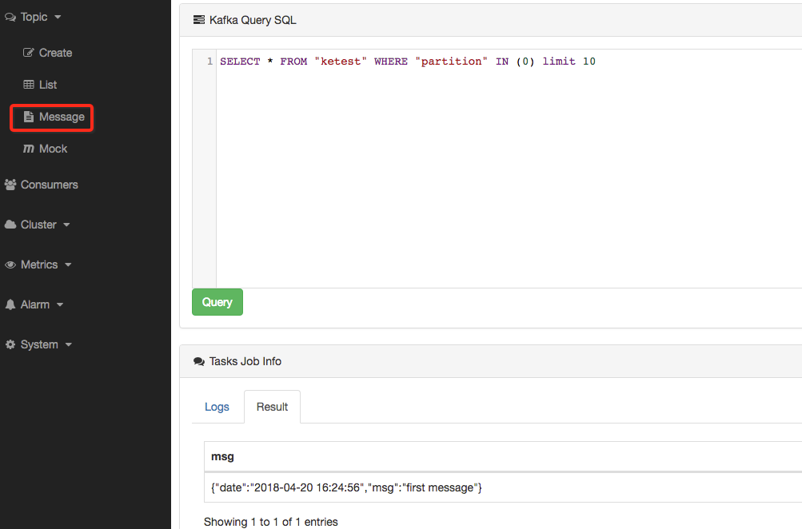Click the Topic menu label
The height and width of the screenshot is (529, 802).
pyautogui.click(x=34, y=18)
